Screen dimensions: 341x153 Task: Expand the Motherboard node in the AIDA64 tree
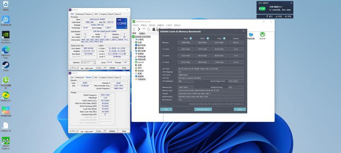pos(133,42)
